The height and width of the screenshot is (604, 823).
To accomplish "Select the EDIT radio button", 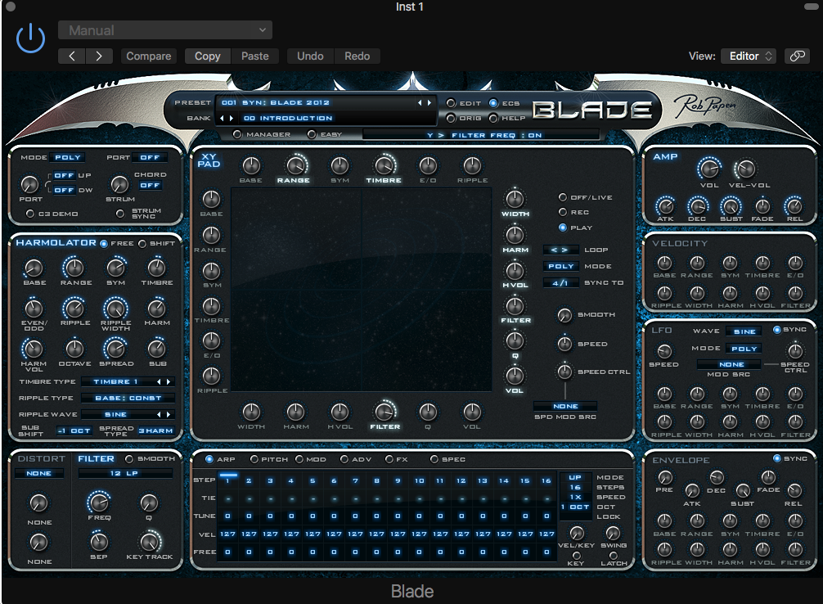I will pos(450,103).
